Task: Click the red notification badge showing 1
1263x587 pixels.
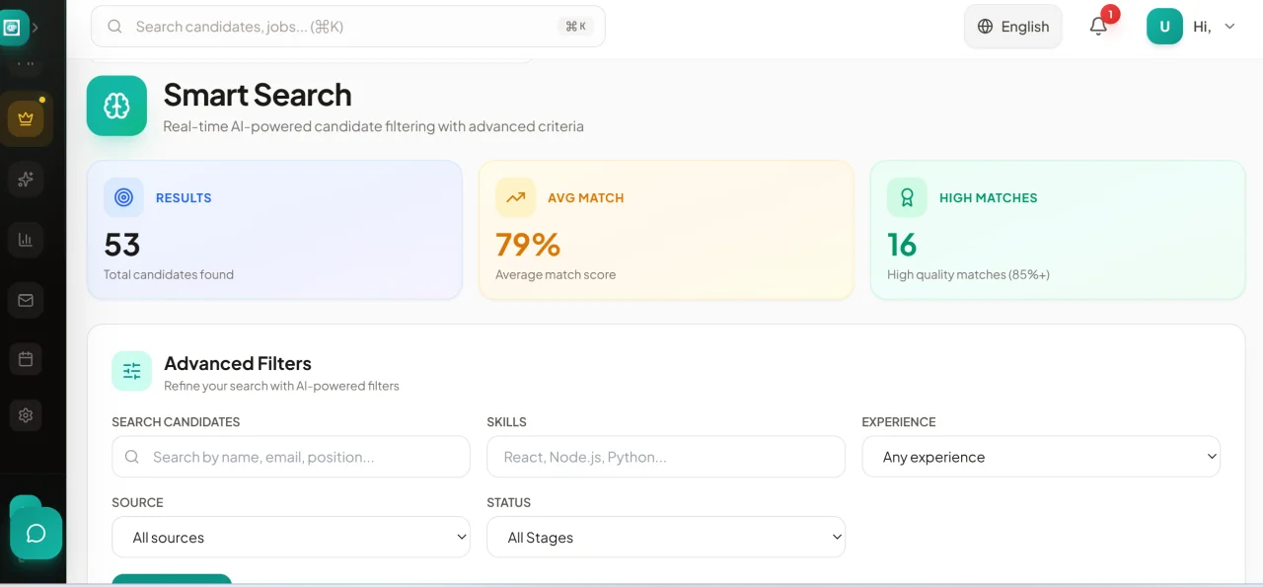Action: click(x=1110, y=14)
